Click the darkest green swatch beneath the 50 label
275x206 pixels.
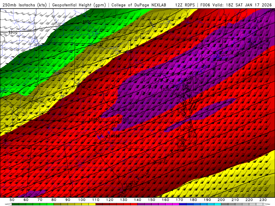pyautogui.click(x=15, y=204)
